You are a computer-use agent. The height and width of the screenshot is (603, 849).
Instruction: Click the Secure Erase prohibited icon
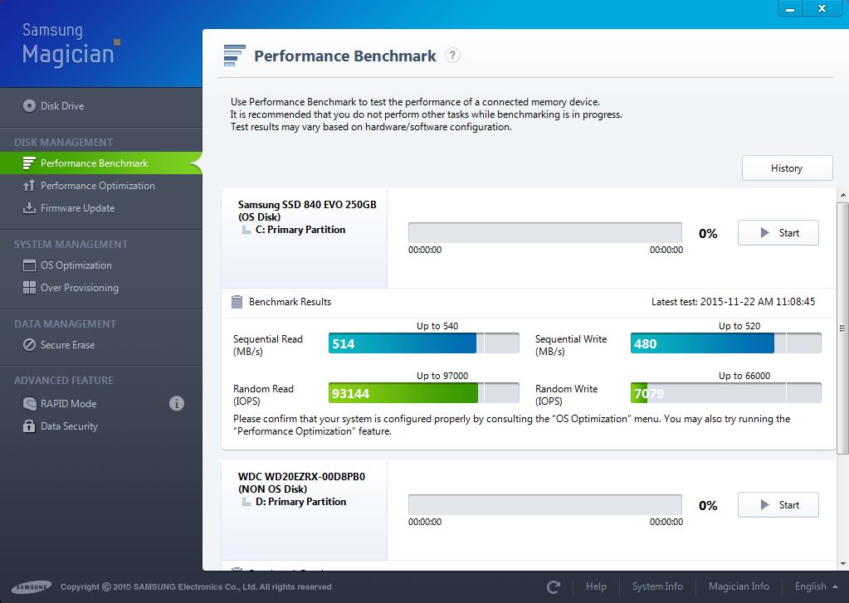pyautogui.click(x=29, y=345)
